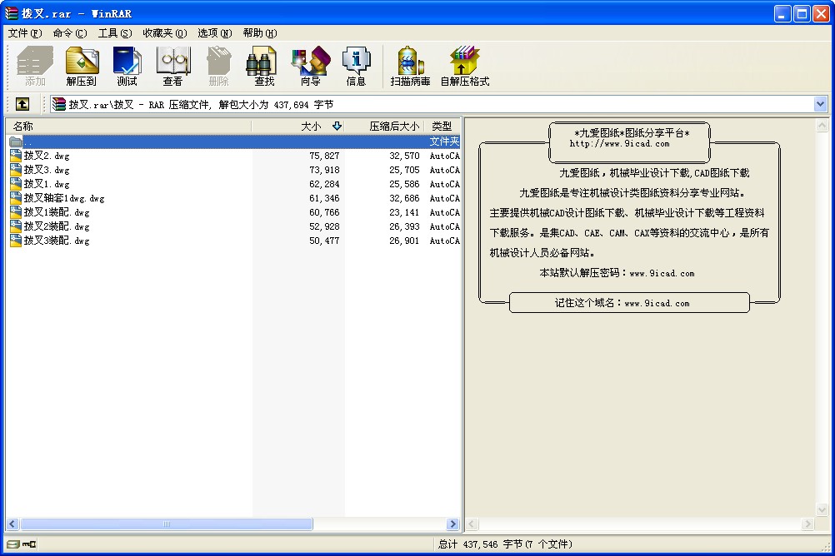This screenshot has width=835, height=556.
Task: Launch the 向导 (Wizard) toolbar icon
Action: tap(310, 66)
